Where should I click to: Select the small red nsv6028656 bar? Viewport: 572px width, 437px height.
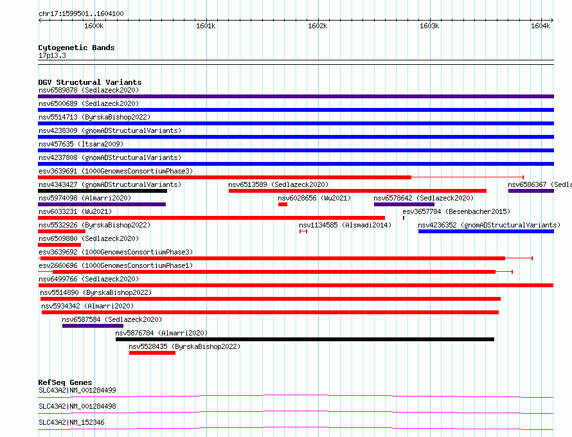283,204
